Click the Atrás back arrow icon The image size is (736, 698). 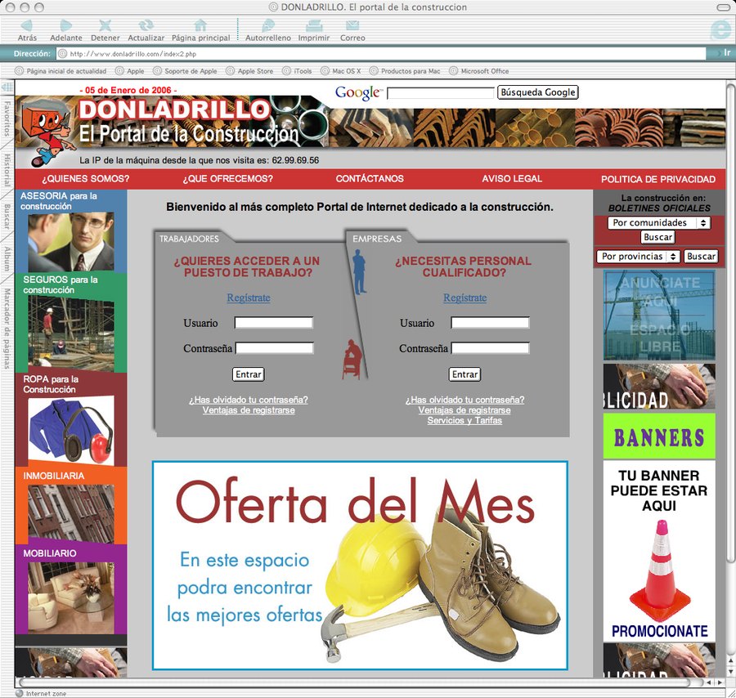(27, 26)
